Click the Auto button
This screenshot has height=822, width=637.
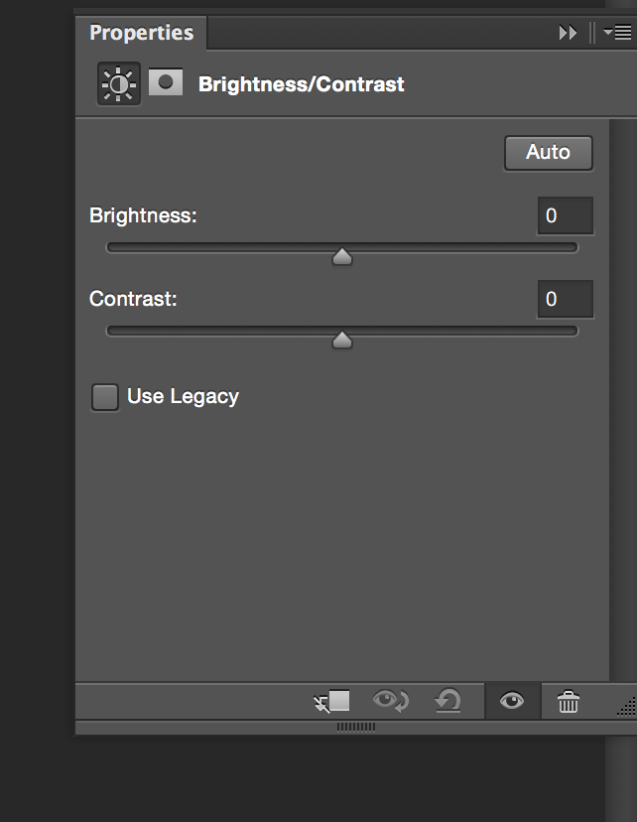click(x=548, y=153)
